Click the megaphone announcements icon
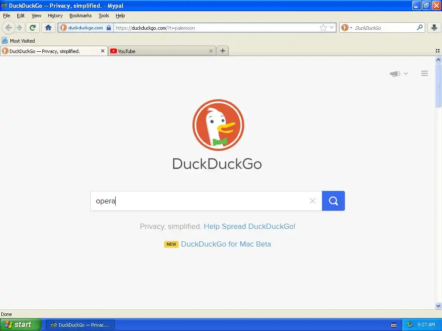This screenshot has height=331, width=442. pyautogui.click(x=395, y=74)
